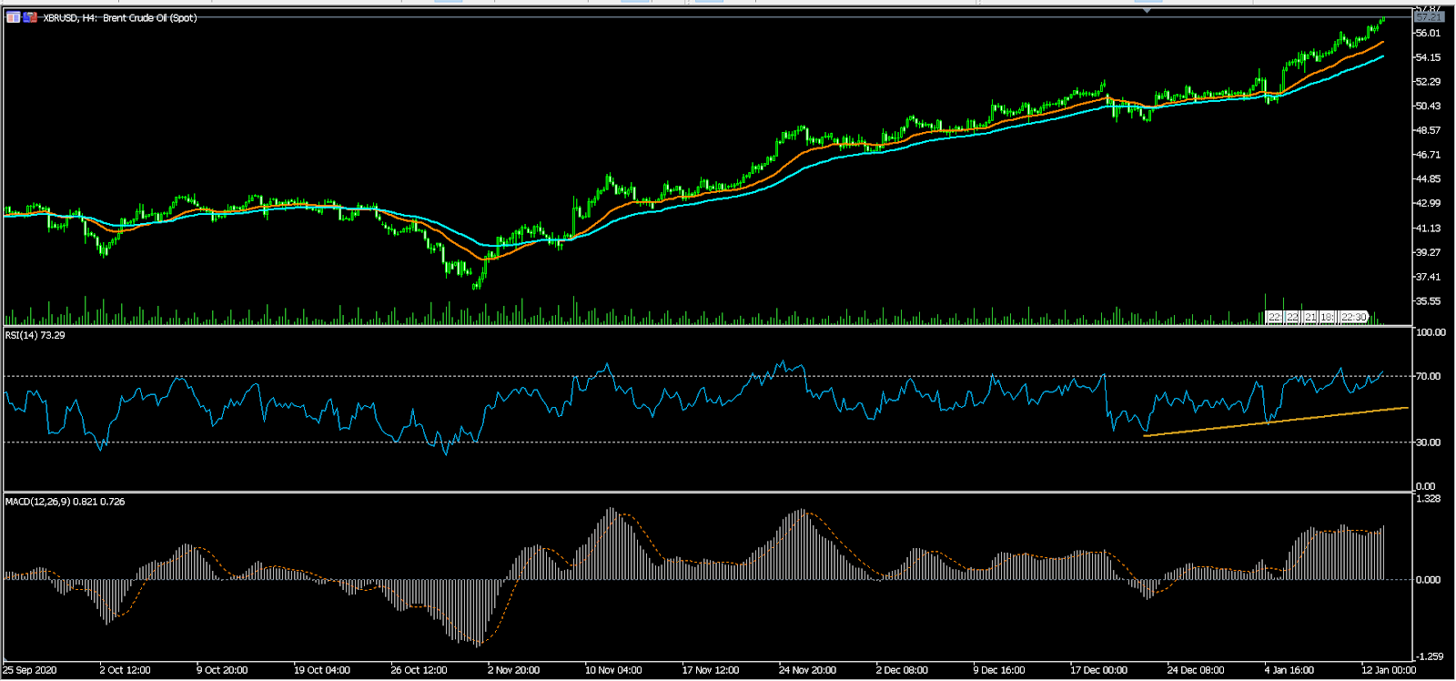1456x681 pixels.
Task: Click the 9 Oct 20:00 time label
Action: point(222,671)
